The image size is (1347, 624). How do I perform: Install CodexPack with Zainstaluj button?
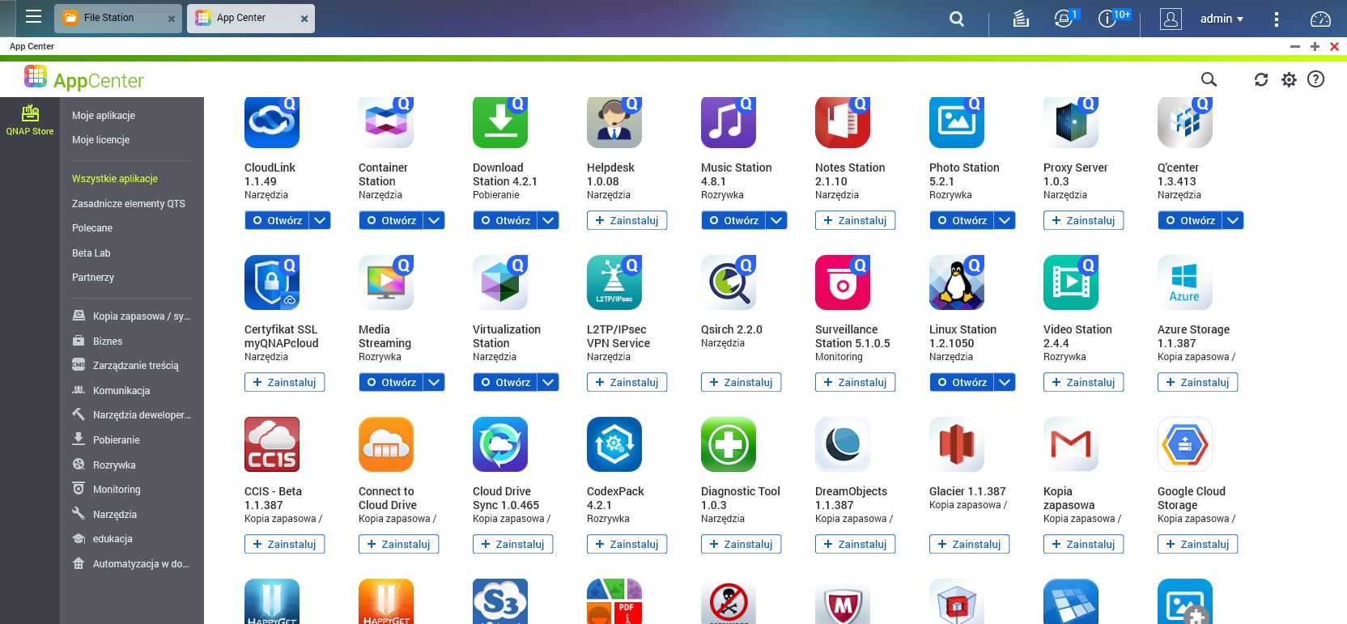coord(627,544)
